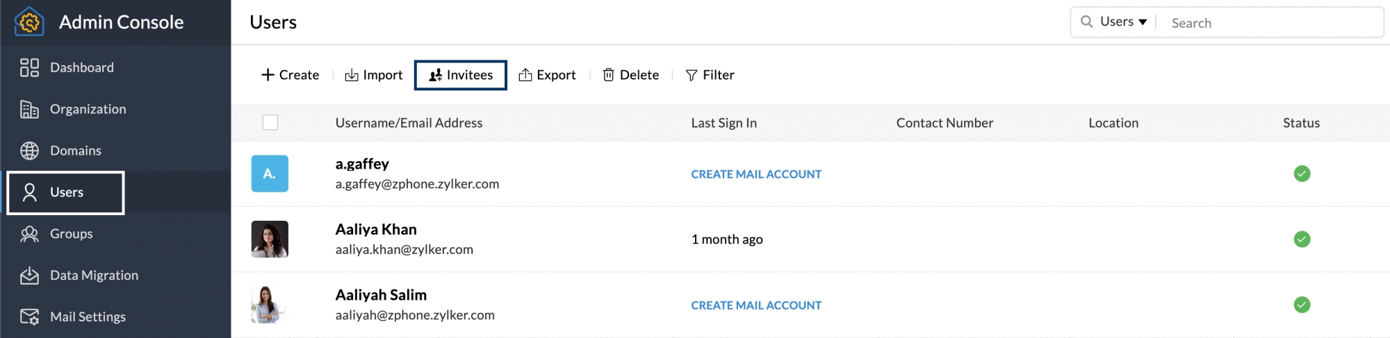Click Aaliyah Salim's profile photo
The image size is (1390, 338).
270,305
